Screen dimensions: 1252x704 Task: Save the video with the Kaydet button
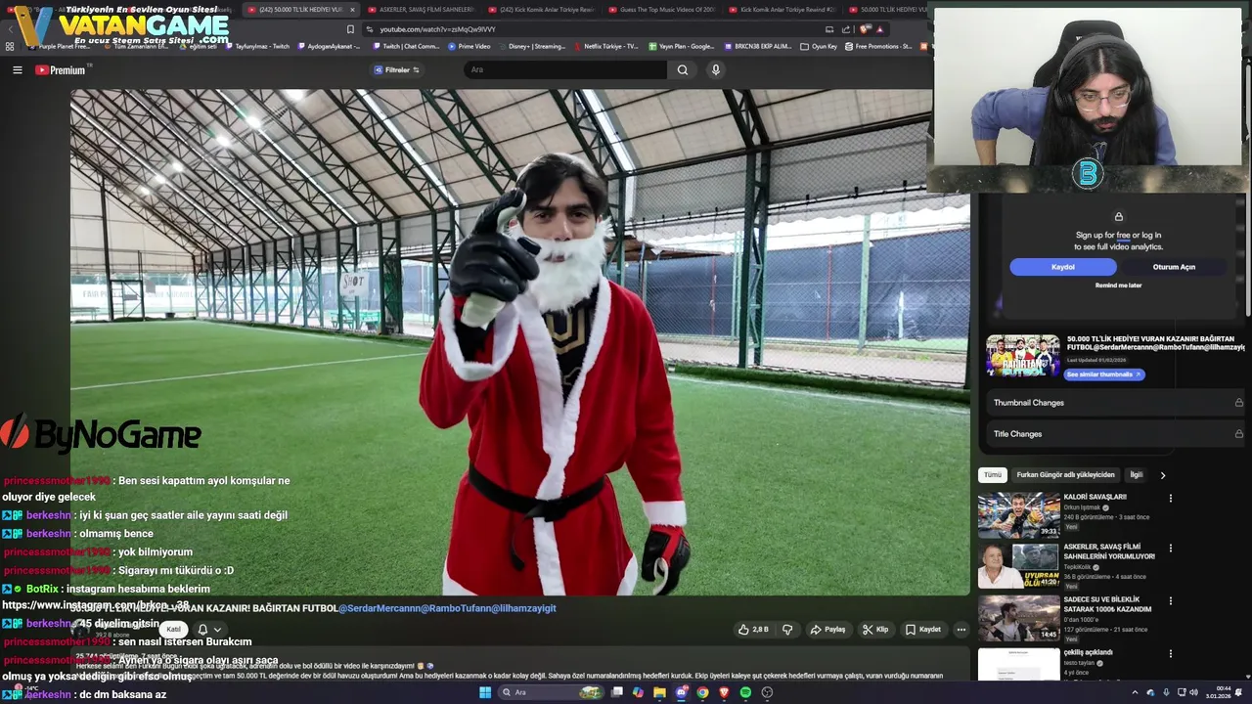pyautogui.click(x=923, y=630)
